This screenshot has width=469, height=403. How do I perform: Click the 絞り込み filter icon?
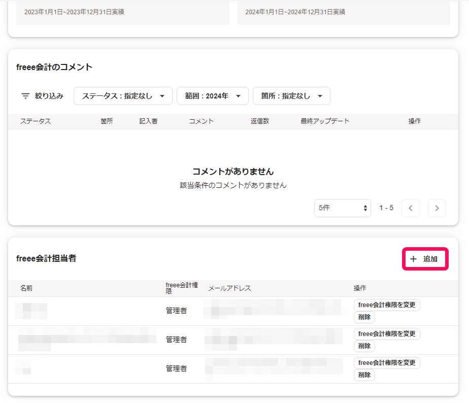pos(25,96)
